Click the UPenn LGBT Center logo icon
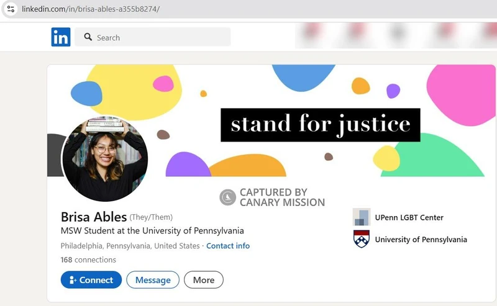 click(x=362, y=217)
